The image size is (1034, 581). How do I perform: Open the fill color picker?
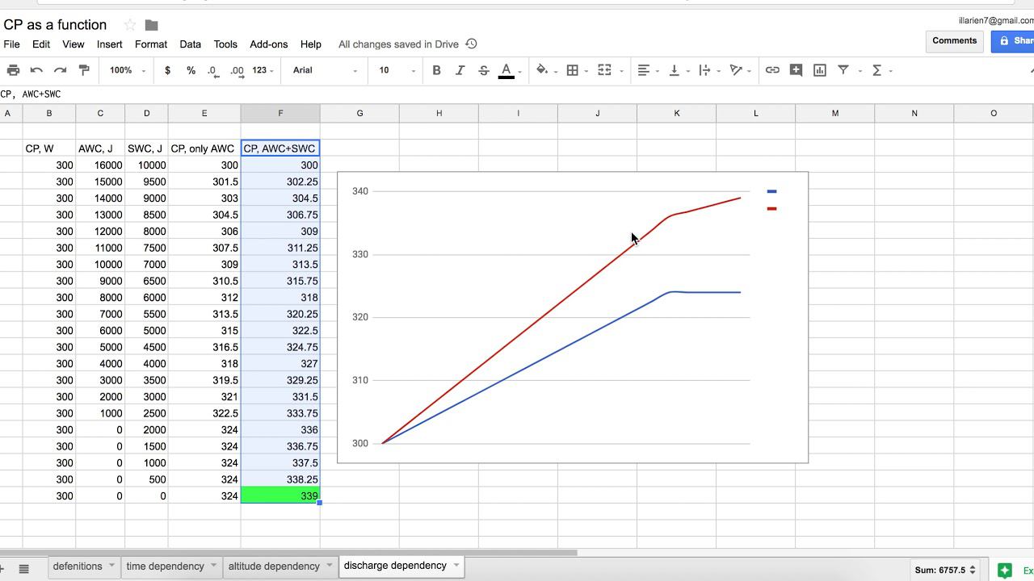point(542,71)
